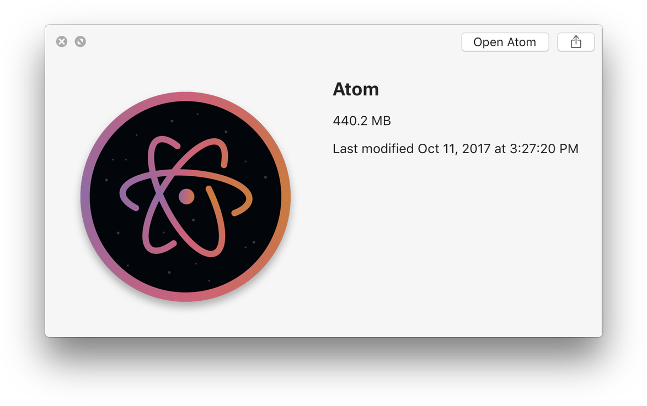Image resolution: width=647 pixels, height=406 pixels.
Task: Click the circular X icon at top left
Action: (62, 42)
